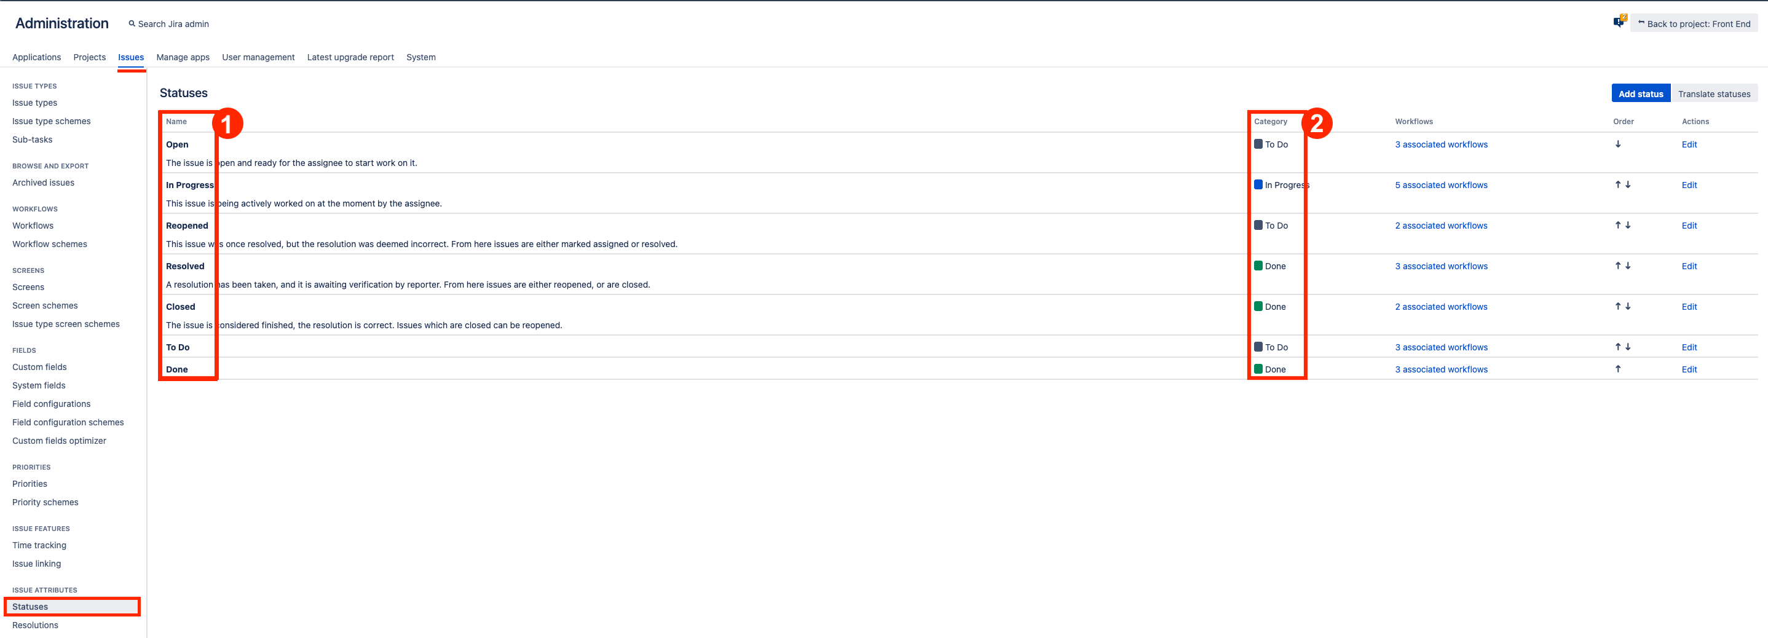View associated workflows for Reopened status
Image resolution: width=1768 pixels, height=638 pixels.
click(x=1442, y=225)
